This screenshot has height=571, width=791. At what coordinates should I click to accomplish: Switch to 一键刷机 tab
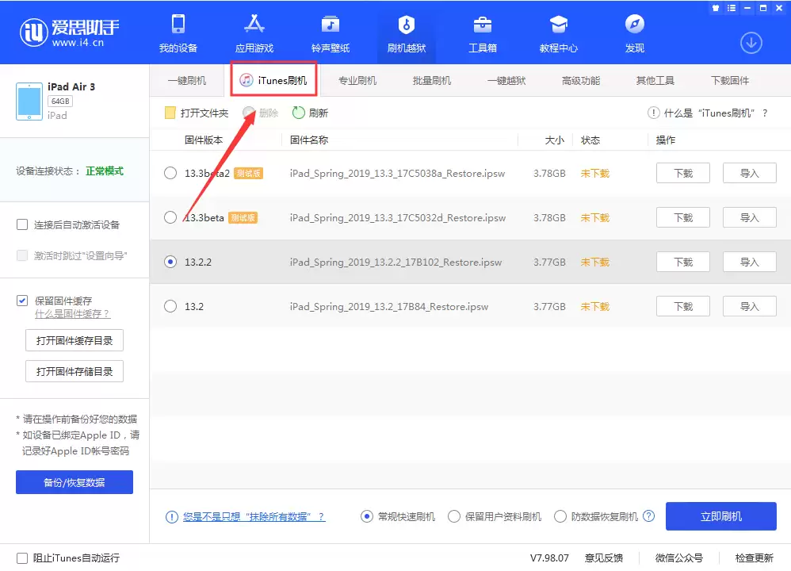point(186,81)
